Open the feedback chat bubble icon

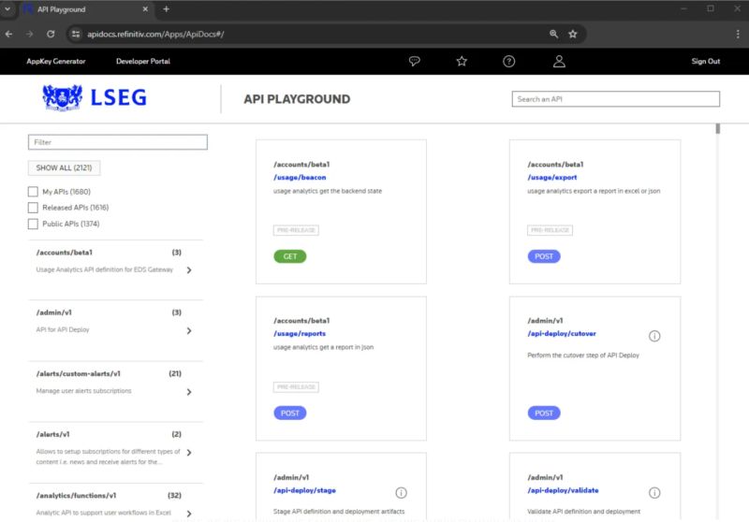pos(414,61)
